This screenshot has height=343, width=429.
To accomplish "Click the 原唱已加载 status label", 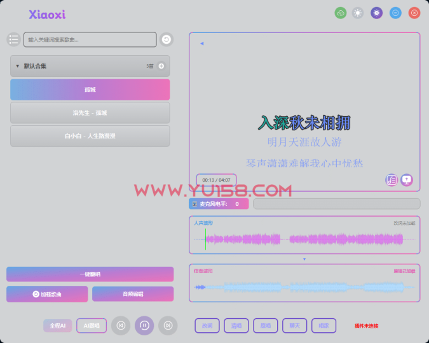I will pos(404,271).
